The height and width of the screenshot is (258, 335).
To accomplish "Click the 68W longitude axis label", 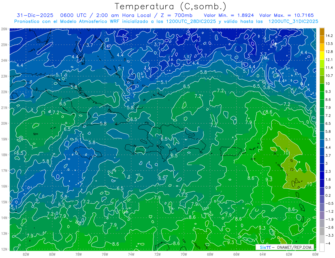I will click(210, 254).
